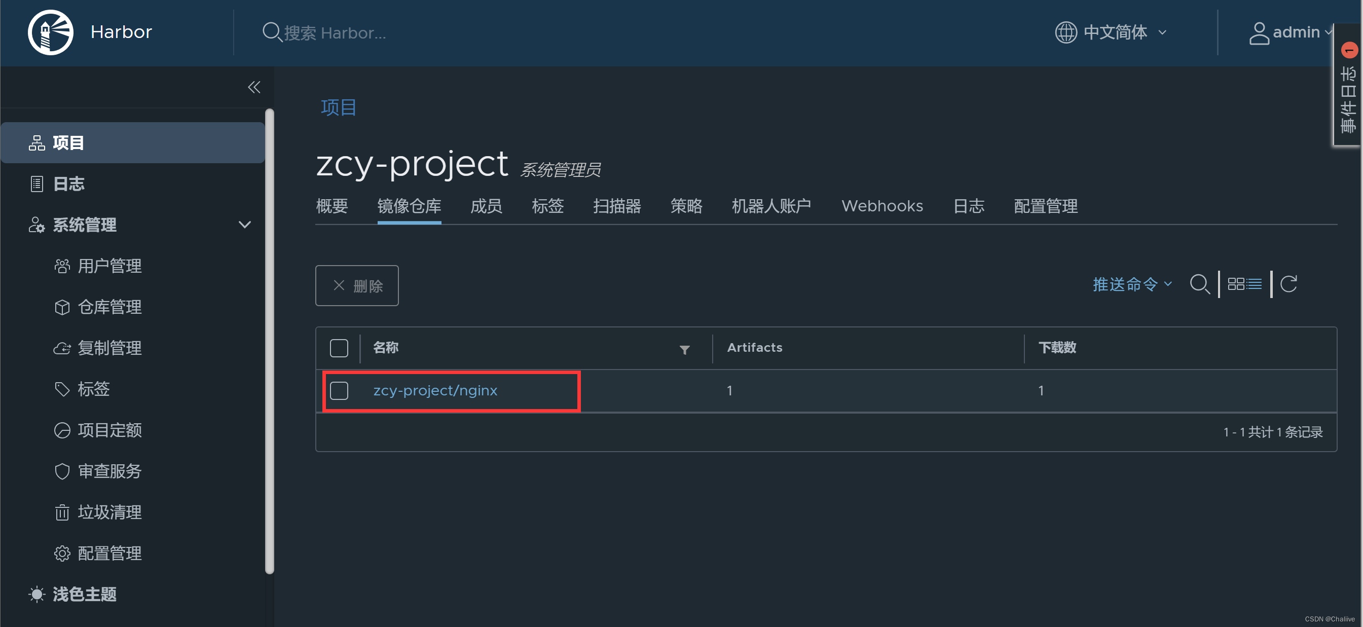This screenshot has height=627, width=1363.
Task: Refresh the repository list
Action: [x=1288, y=284]
